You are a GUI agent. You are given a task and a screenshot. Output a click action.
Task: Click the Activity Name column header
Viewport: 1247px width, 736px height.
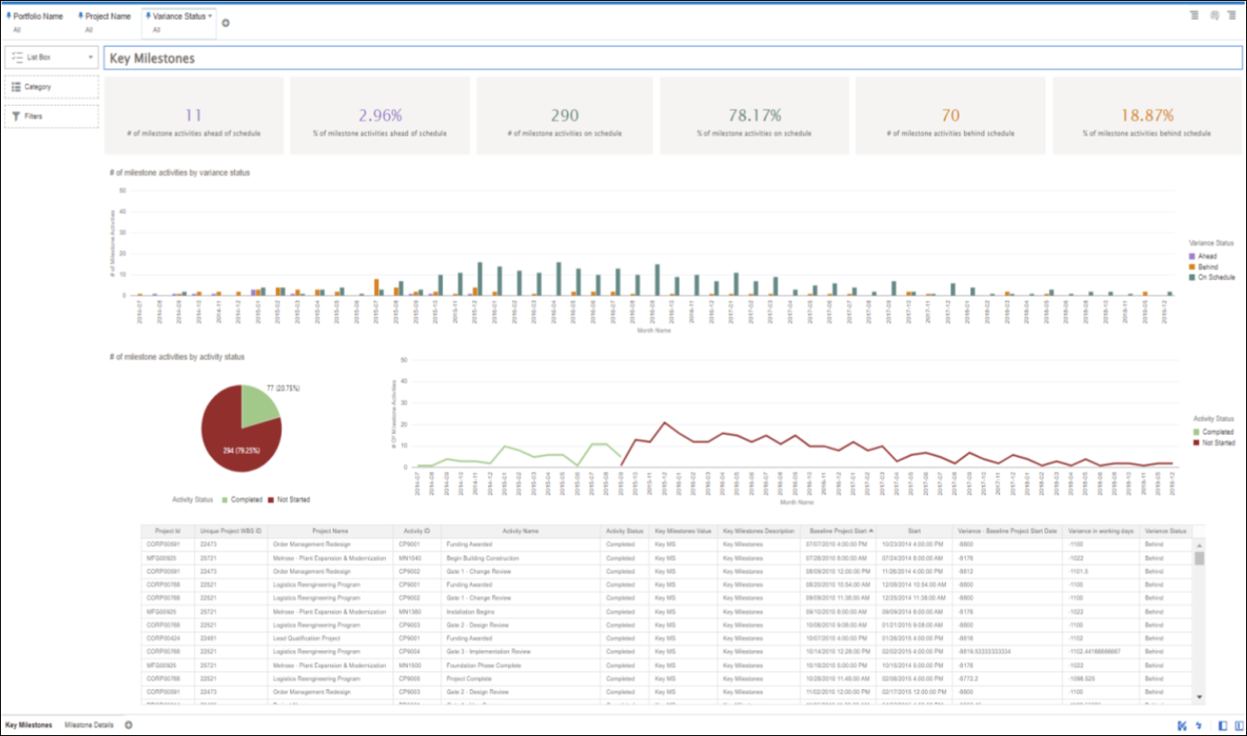coord(522,532)
